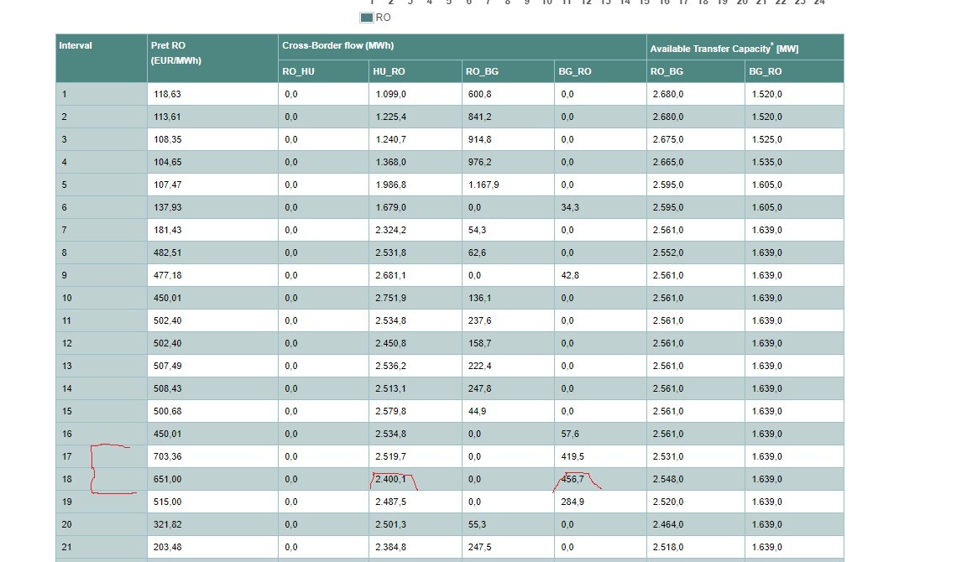Click BG_RO value 284,9
This screenshot has width=967, height=562.
pos(572,502)
